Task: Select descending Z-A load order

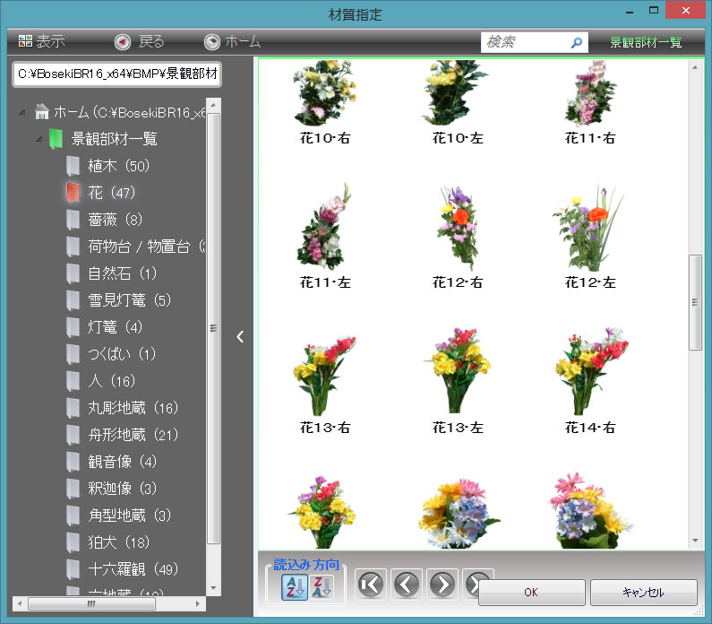Action: pyautogui.click(x=322, y=587)
